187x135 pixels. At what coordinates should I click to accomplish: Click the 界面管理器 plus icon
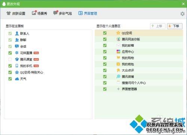pos(118,89)
